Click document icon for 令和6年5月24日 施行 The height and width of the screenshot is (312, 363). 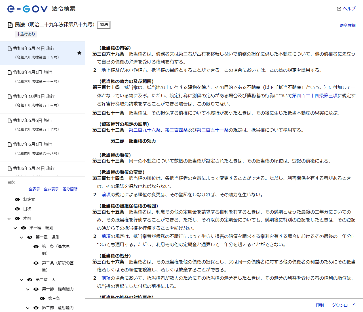(x=10, y=169)
